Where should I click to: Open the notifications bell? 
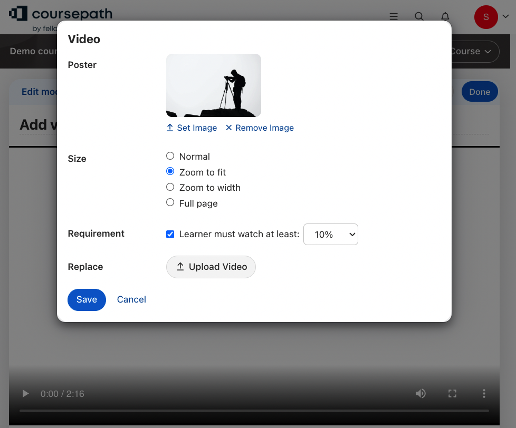pos(445,16)
